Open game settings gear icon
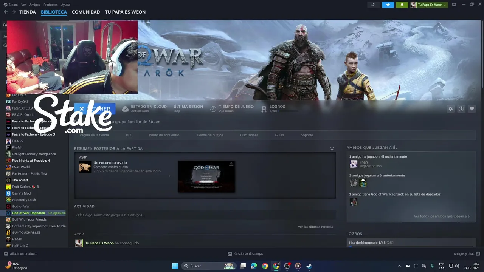 coord(450,109)
